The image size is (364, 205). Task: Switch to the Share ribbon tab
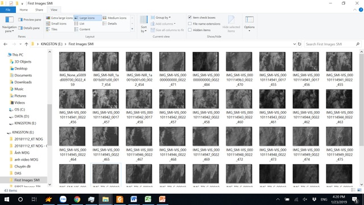tap(39, 10)
